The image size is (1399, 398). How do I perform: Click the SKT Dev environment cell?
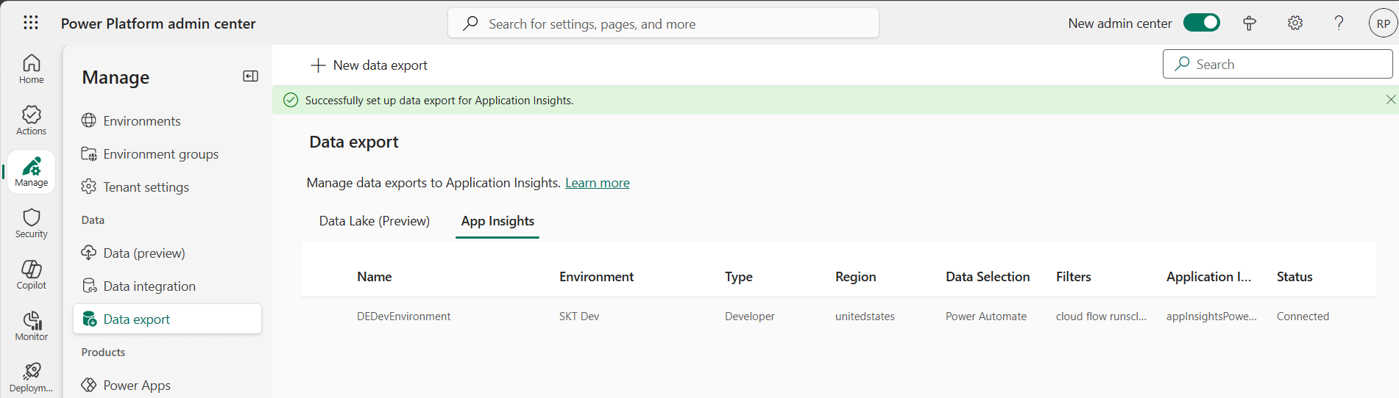(579, 316)
